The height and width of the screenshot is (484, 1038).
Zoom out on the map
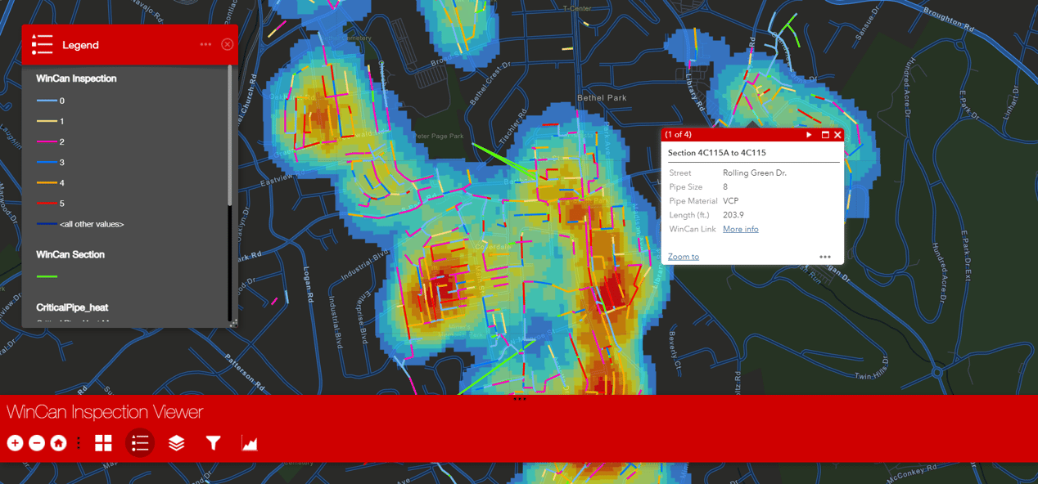point(37,442)
